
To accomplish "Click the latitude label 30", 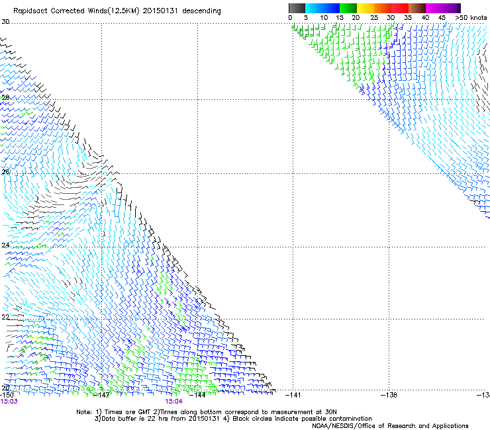I will pyautogui.click(x=5, y=22).
